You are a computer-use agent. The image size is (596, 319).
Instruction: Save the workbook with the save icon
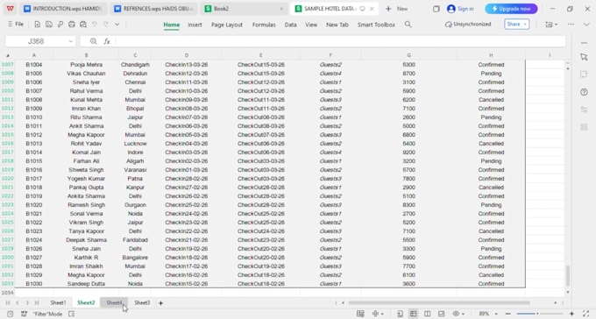pyautogui.click(x=49, y=25)
